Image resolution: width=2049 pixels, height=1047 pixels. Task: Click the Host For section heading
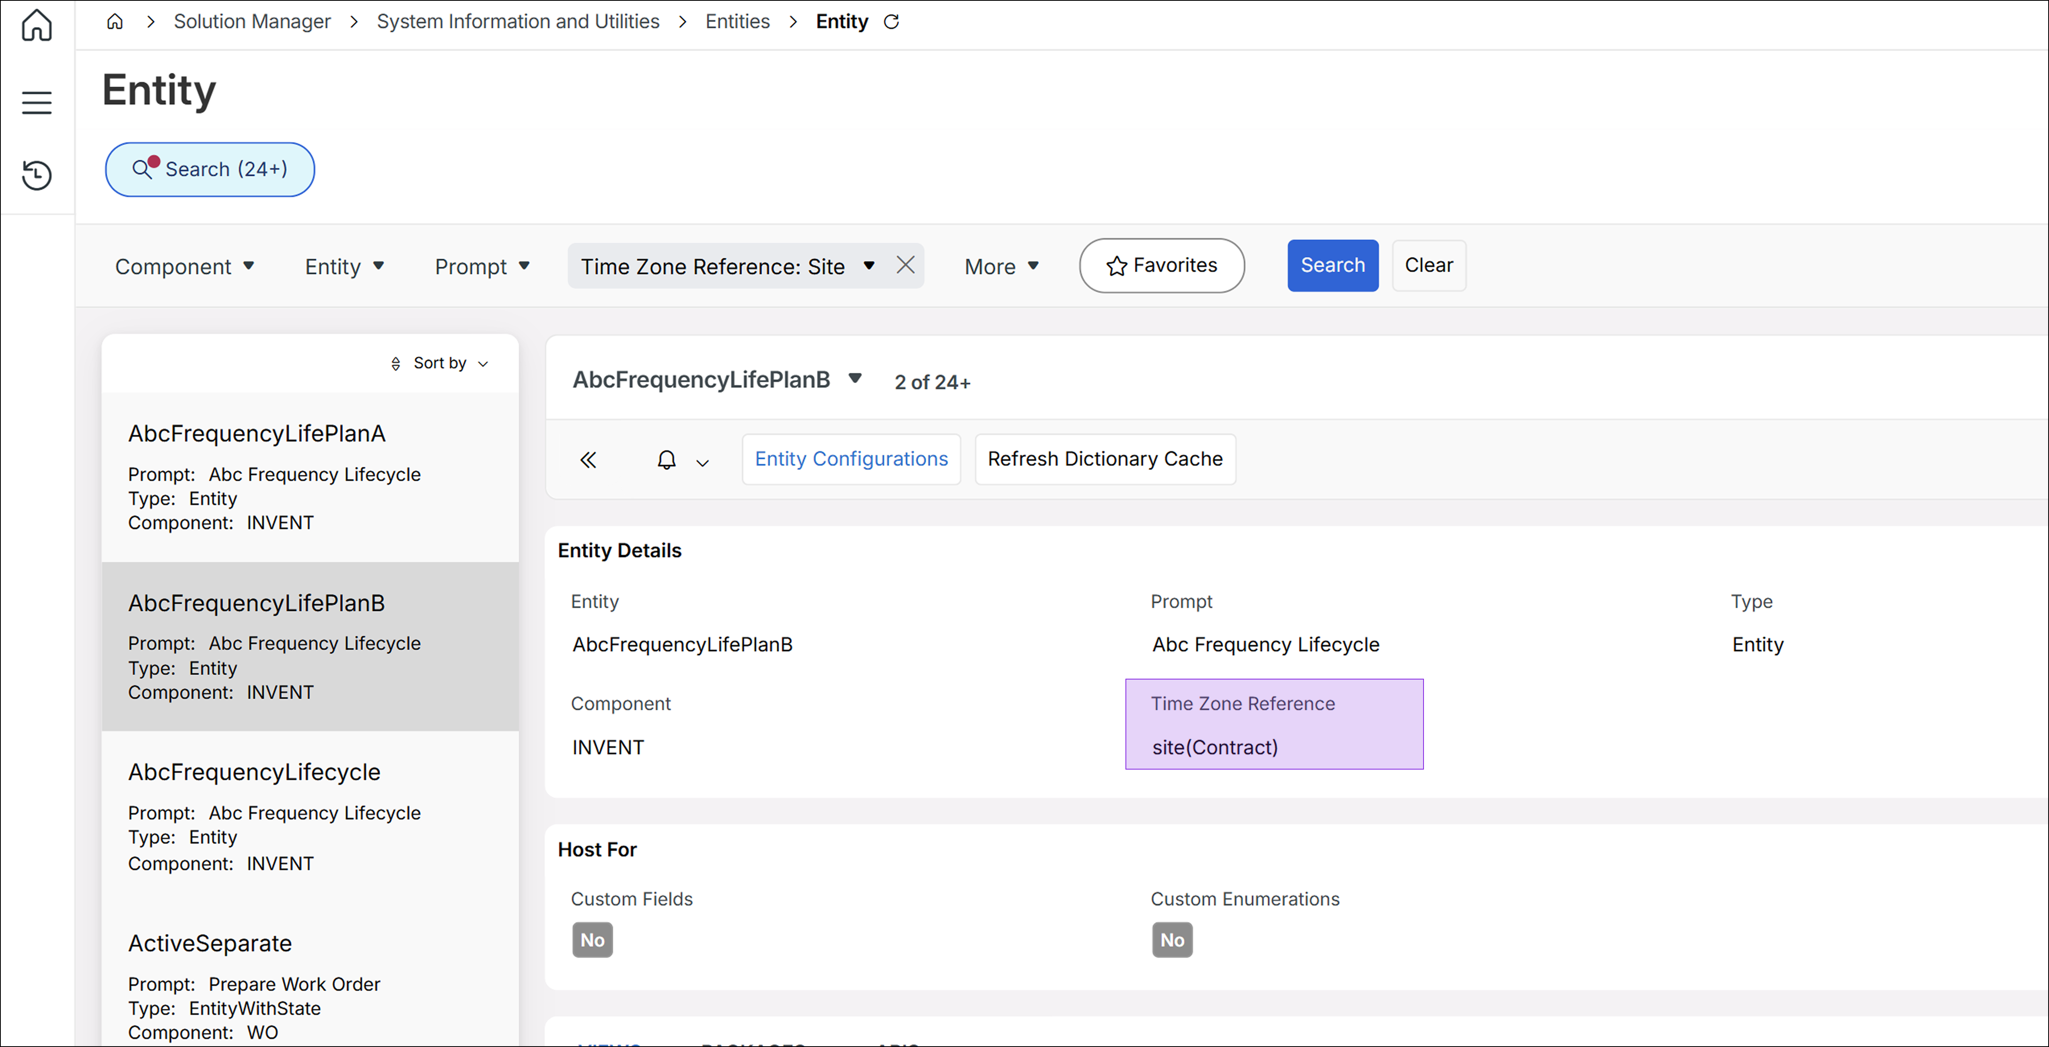tap(597, 849)
